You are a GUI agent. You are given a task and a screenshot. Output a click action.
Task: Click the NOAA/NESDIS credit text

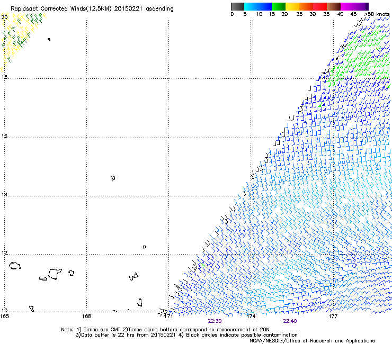[x=312, y=341]
